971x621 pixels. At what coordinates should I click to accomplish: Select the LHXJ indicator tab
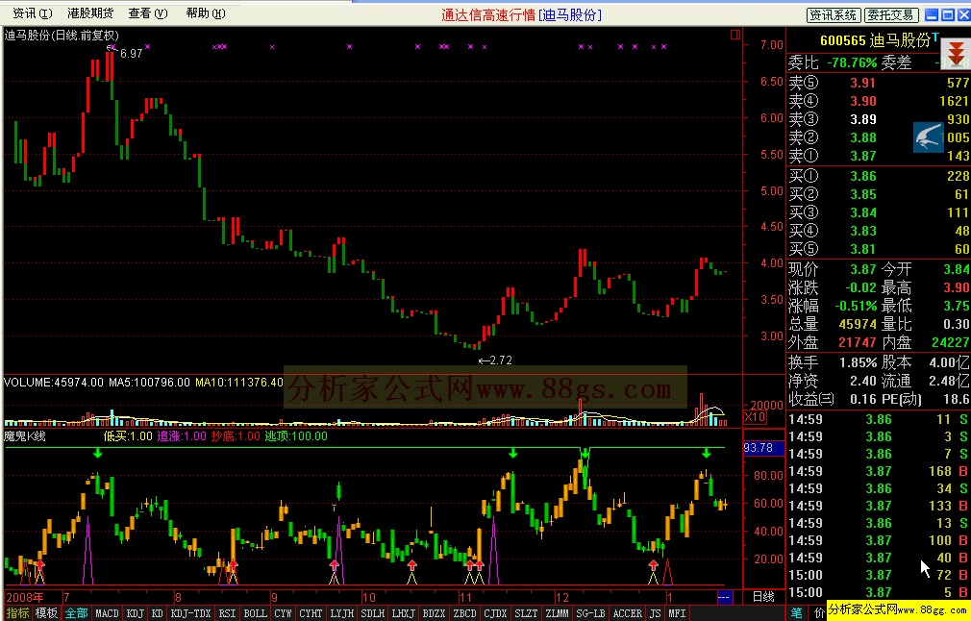403,613
